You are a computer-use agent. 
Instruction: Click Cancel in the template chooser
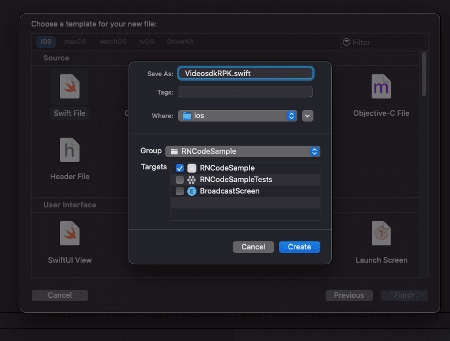60,295
